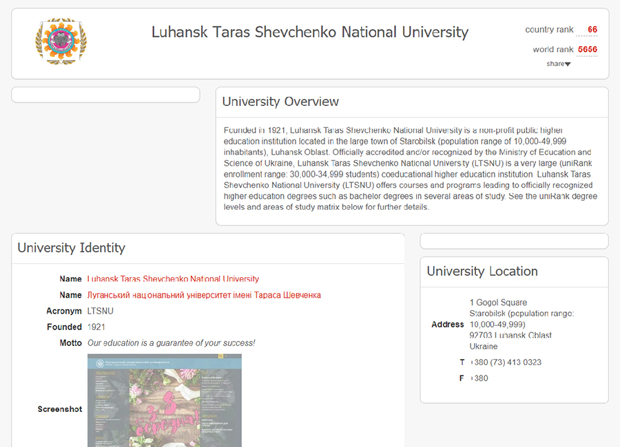The height and width of the screenshot is (447, 620).
Task: Select the founded year 1921 value
Action: coord(96,327)
